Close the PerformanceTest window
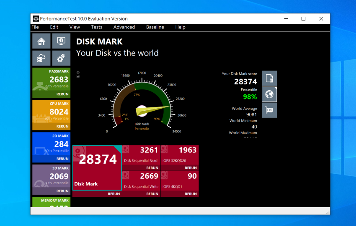The image size is (356, 226). pyautogui.click(x=321, y=18)
